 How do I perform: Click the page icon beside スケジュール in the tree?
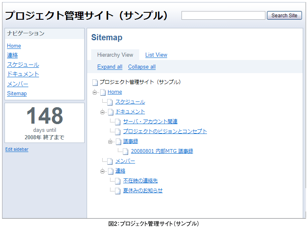click(110, 102)
